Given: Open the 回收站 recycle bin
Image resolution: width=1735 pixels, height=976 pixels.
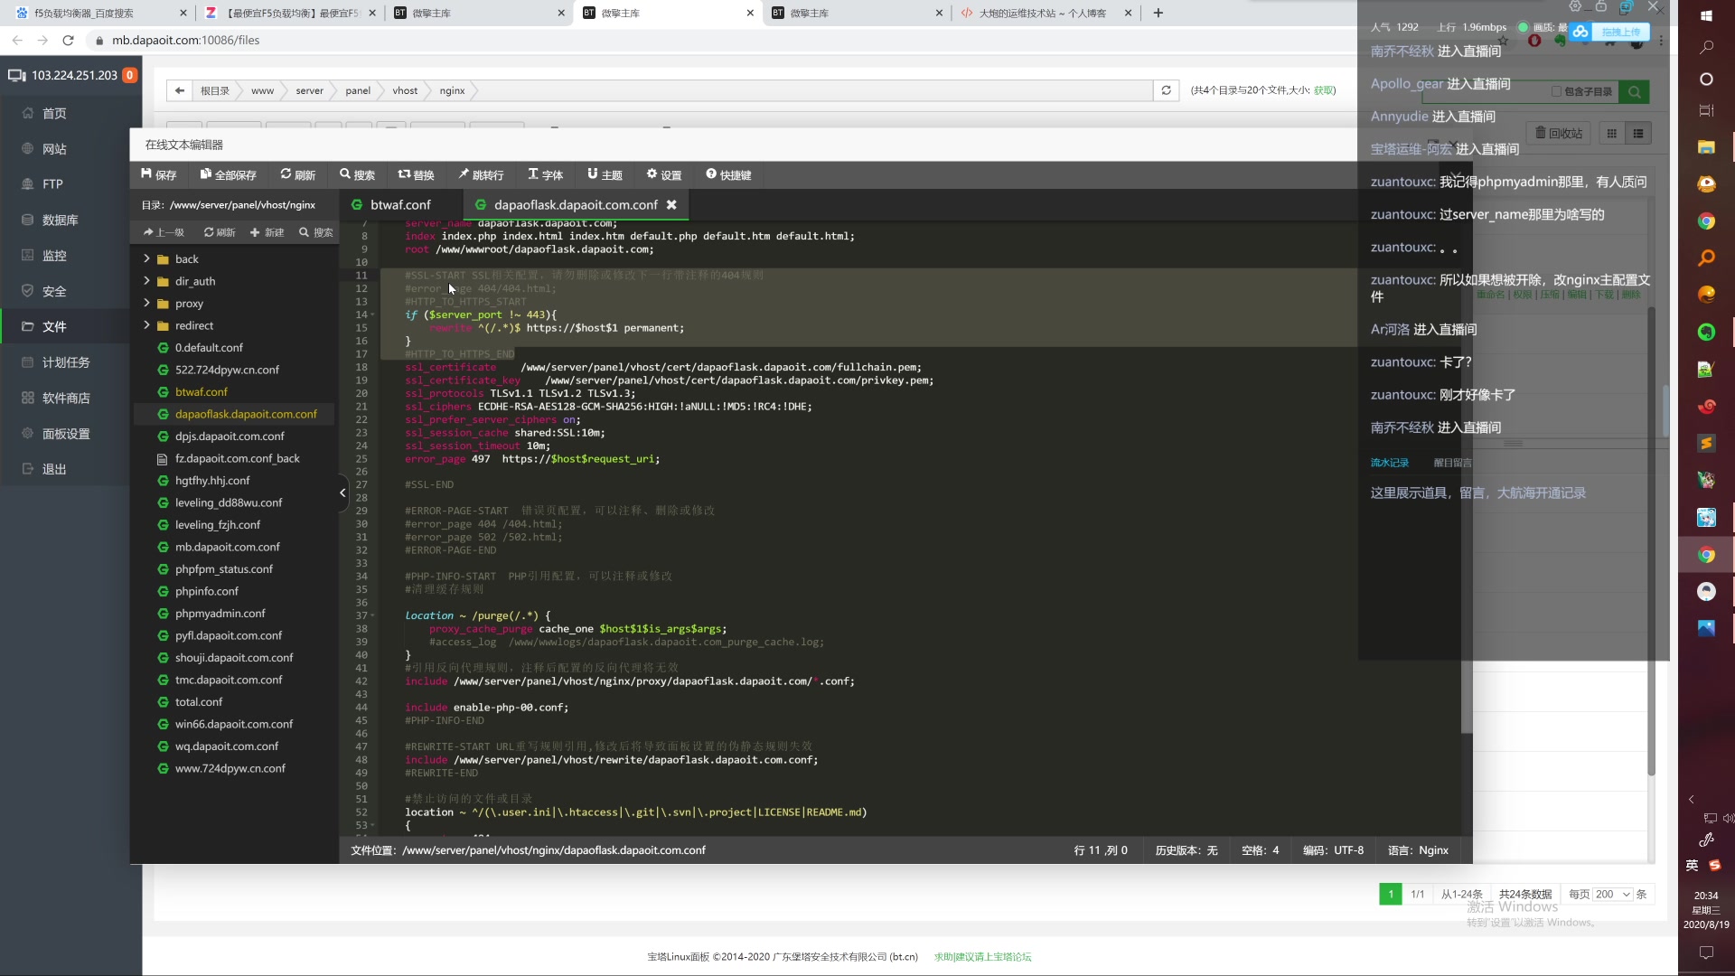Looking at the screenshot, I should pos(1560,133).
